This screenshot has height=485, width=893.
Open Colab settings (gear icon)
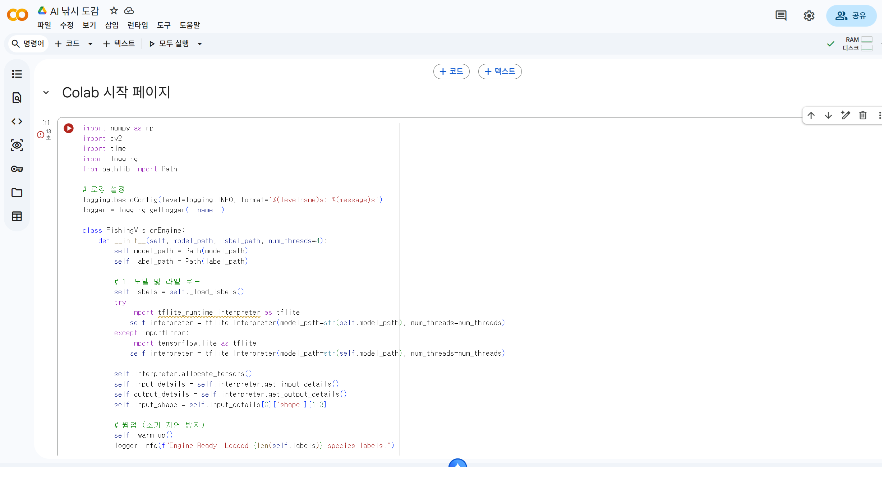808,15
